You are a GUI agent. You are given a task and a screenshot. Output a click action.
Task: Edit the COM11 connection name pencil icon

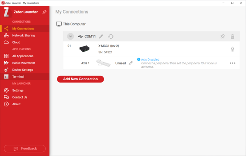101,36
